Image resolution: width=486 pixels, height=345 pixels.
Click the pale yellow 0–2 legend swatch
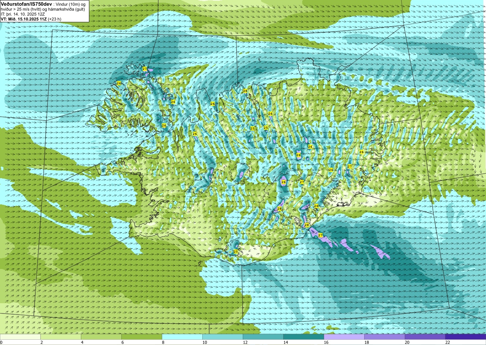click(20, 337)
